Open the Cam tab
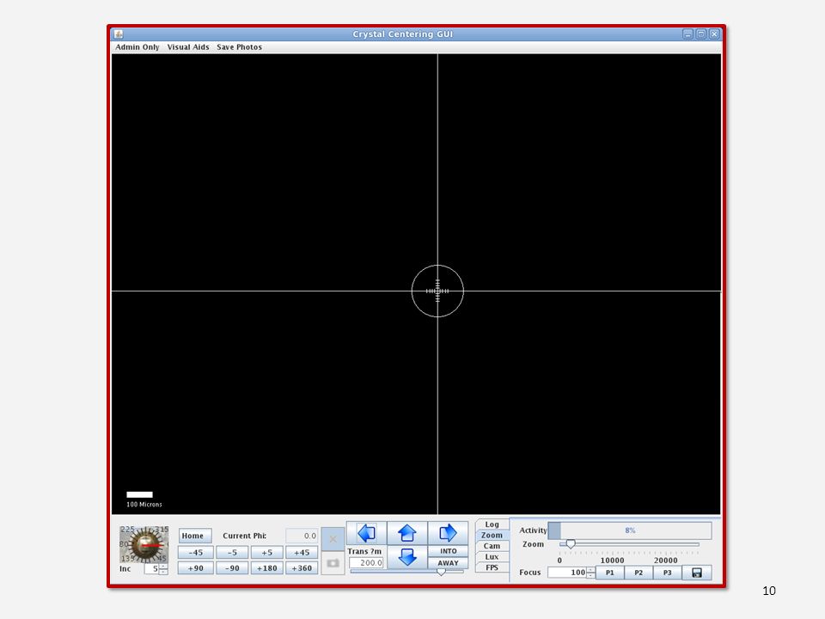Screen dimensions: 825x619 pyautogui.click(x=492, y=546)
